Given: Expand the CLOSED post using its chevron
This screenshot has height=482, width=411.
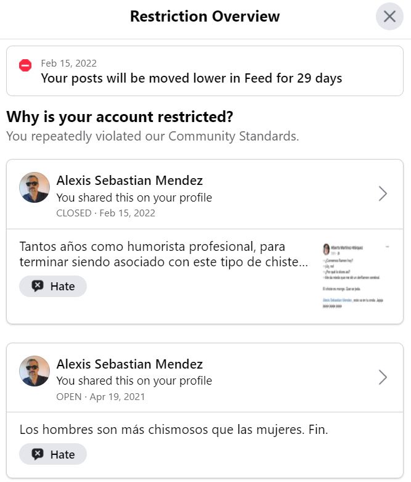Looking at the screenshot, I should pyautogui.click(x=383, y=194).
